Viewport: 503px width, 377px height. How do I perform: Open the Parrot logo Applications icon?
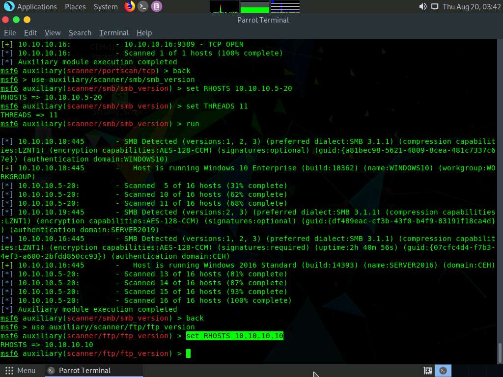(9, 6)
